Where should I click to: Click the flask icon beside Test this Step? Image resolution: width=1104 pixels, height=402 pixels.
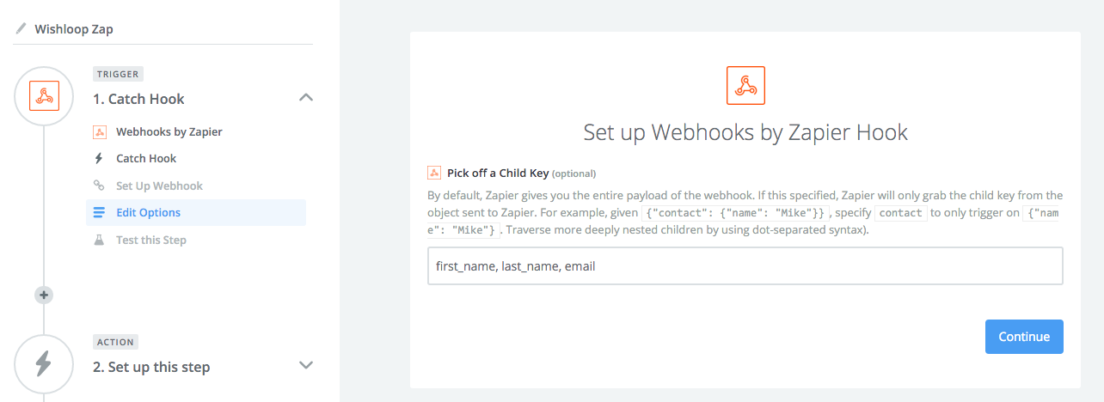[x=99, y=240]
